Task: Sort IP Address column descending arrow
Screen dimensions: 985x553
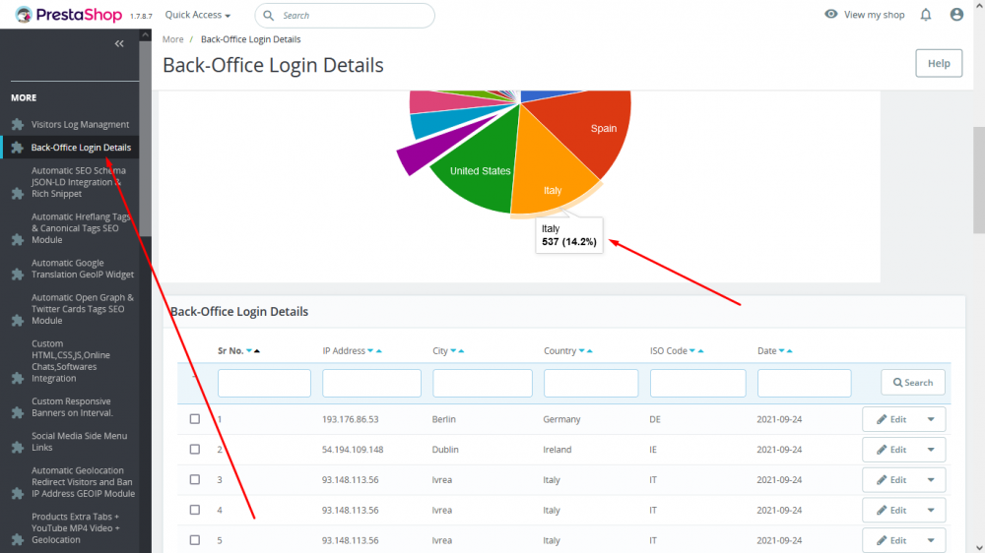Action: [x=370, y=351]
